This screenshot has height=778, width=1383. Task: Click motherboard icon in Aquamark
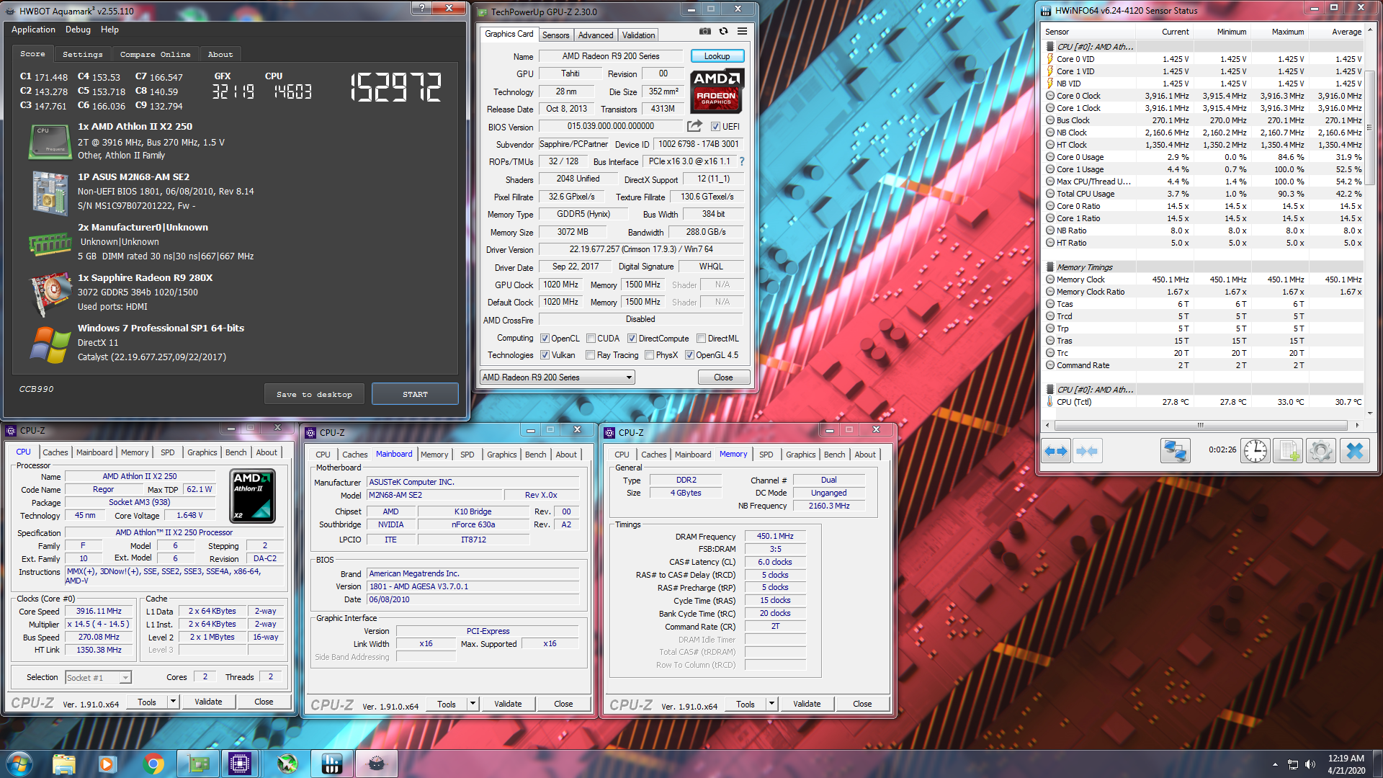pyautogui.click(x=50, y=192)
